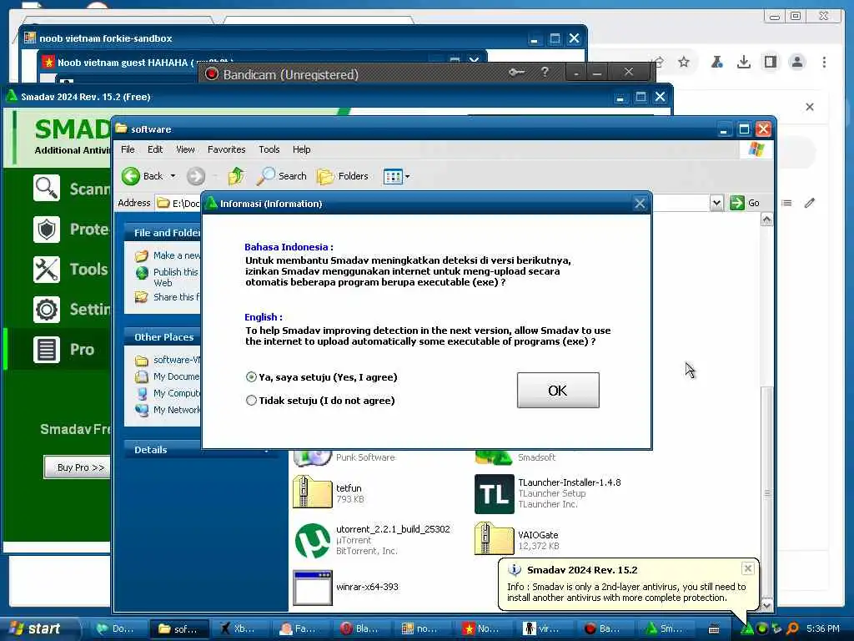Click Bandicam key register icon
Viewport: 854px width, 641px height.
[x=516, y=72]
